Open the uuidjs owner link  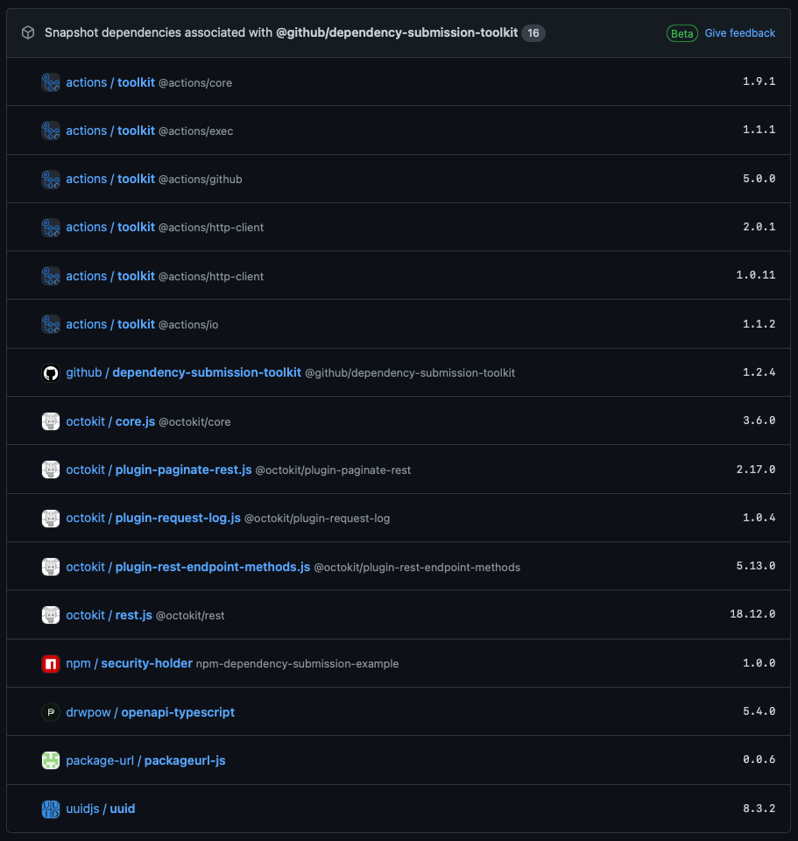click(x=82, y=809)
